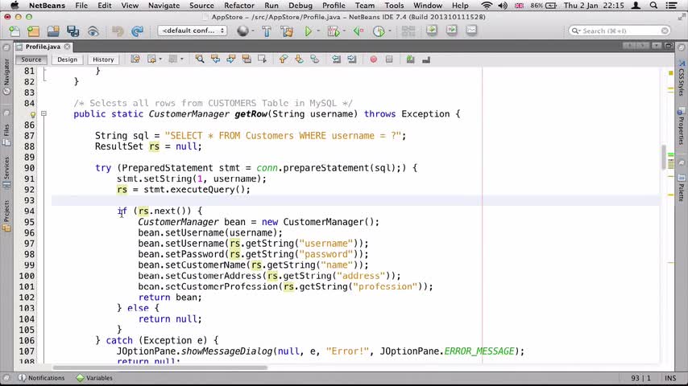Open Spotlight search in the menu bar

[653, 6]
